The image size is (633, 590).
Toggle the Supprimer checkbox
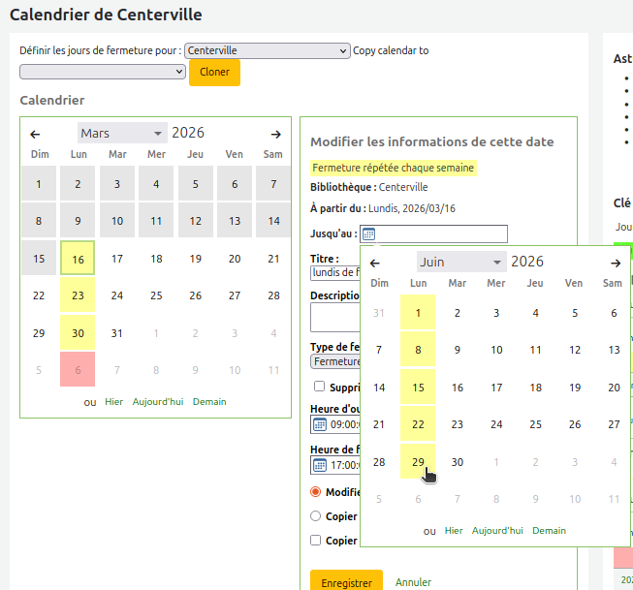point(319,387)
